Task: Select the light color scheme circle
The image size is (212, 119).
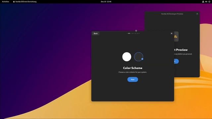Action: [127, 57]
